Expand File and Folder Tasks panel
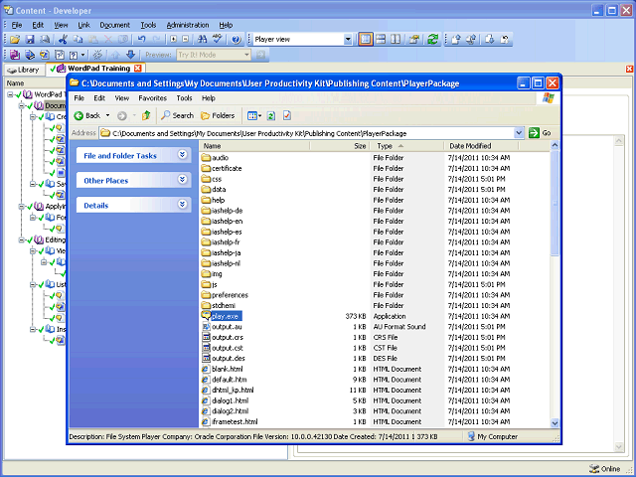Screen dimensions: 636x477 coord(182,155)
